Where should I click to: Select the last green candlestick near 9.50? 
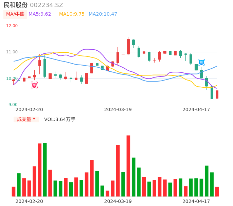(x=212, y=93)
